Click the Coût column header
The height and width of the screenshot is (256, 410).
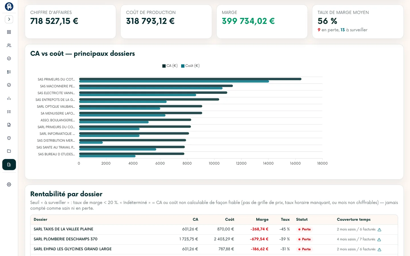[x=229, y=220]
